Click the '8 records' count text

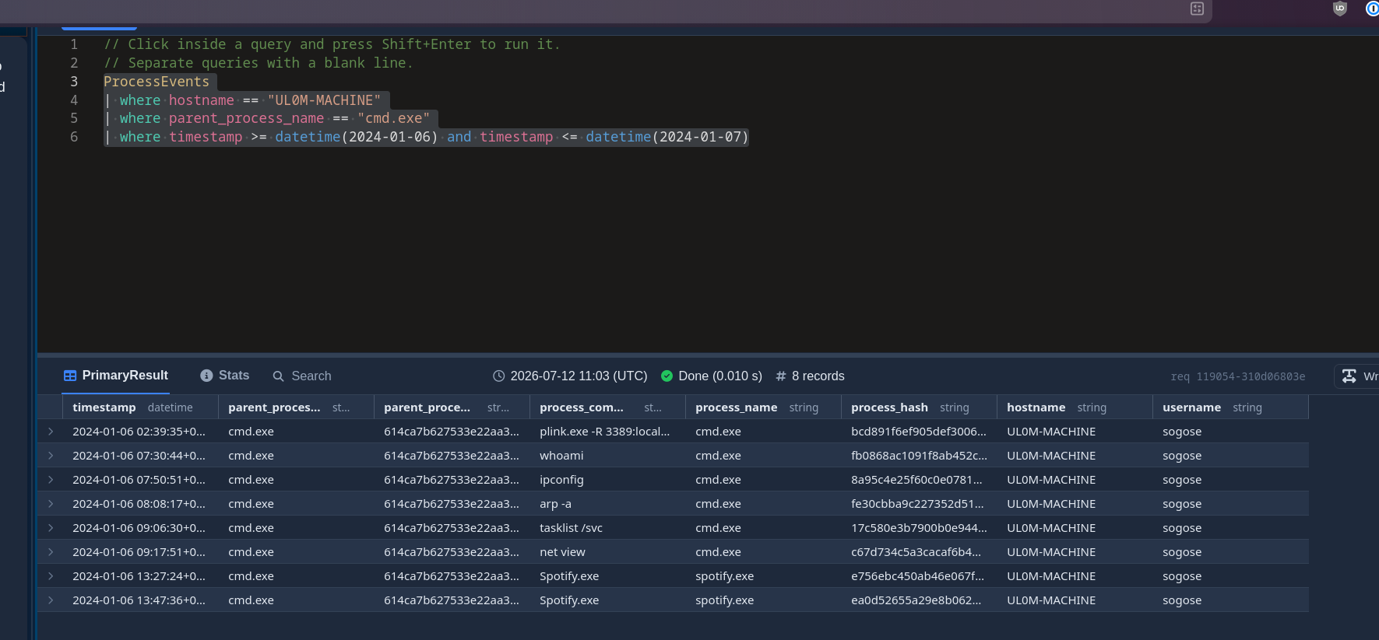(818, 376)
